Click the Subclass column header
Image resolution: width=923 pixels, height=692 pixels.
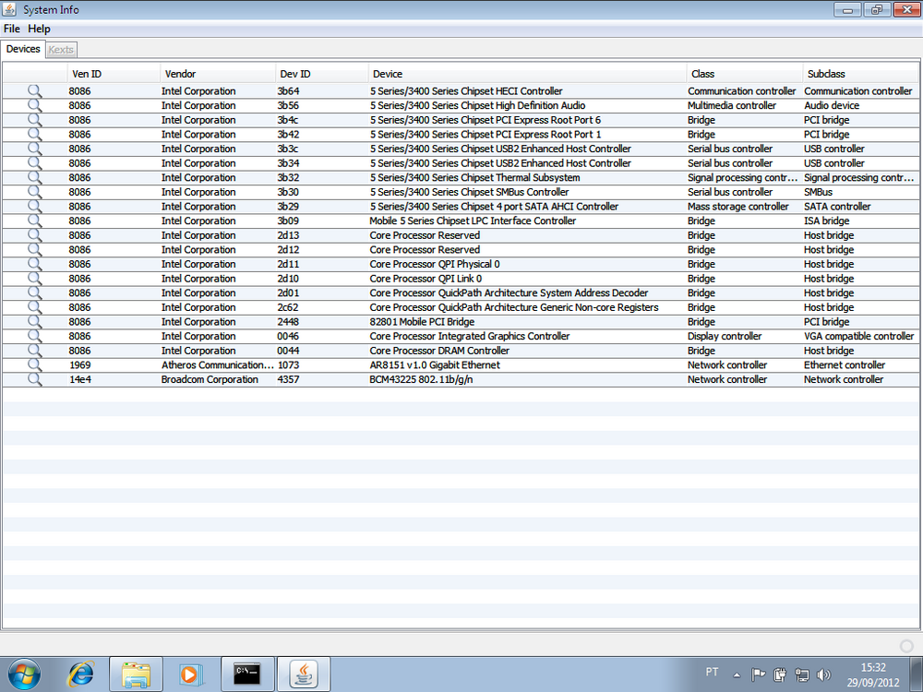coord(826,74)
